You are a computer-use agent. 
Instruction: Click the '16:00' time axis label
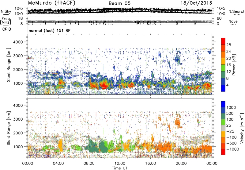pyautogui.click(x=150, y=164)
